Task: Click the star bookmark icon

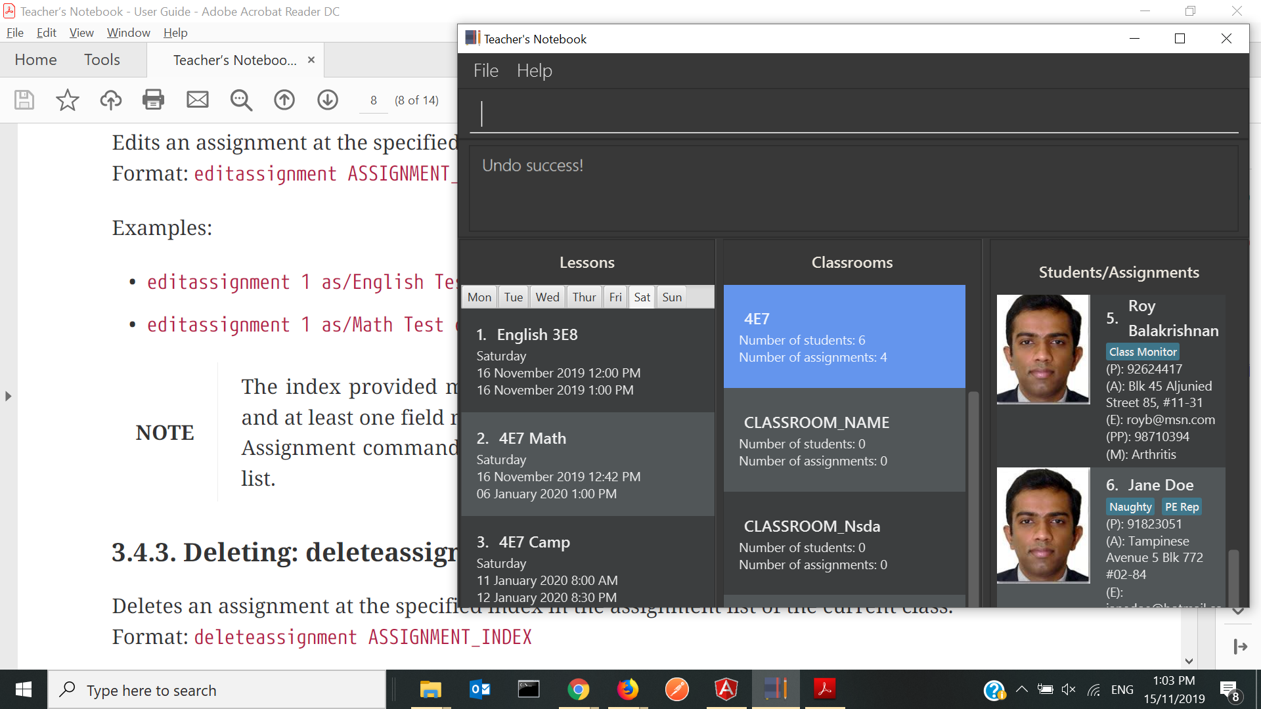Action: 67,100
